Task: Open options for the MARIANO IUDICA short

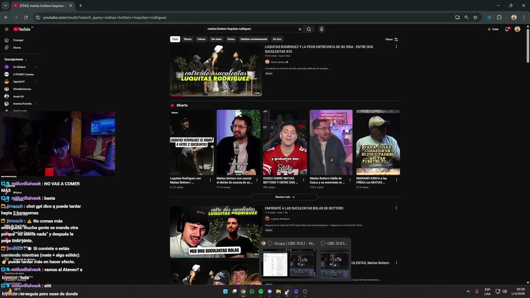Action: [396, 180]
